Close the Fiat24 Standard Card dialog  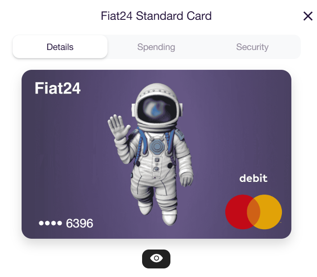(x=308, y=17)
